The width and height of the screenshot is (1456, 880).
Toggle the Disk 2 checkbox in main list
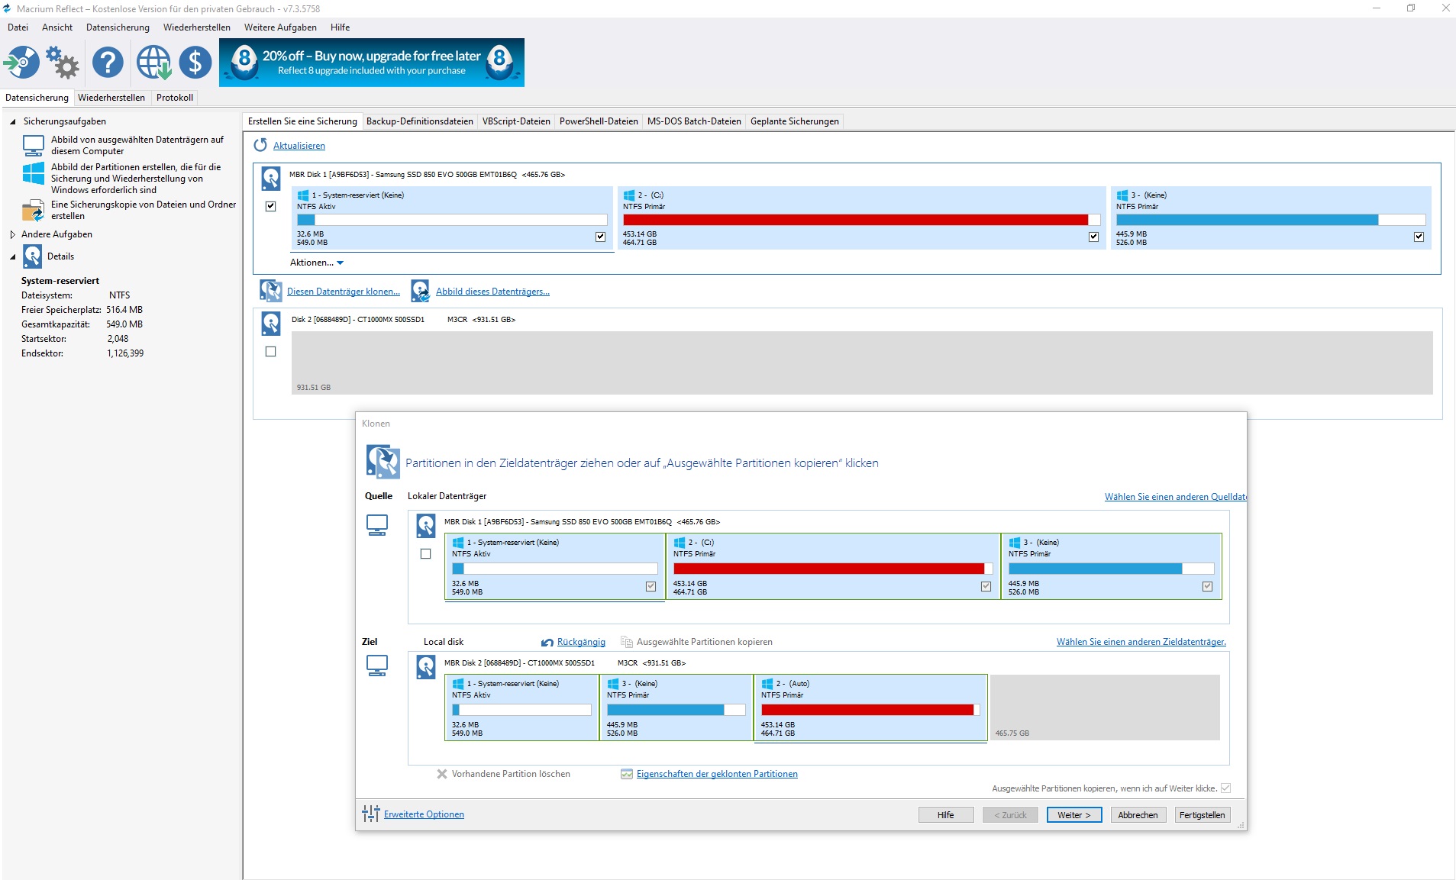pyautogui.click(x=270, y=352)
